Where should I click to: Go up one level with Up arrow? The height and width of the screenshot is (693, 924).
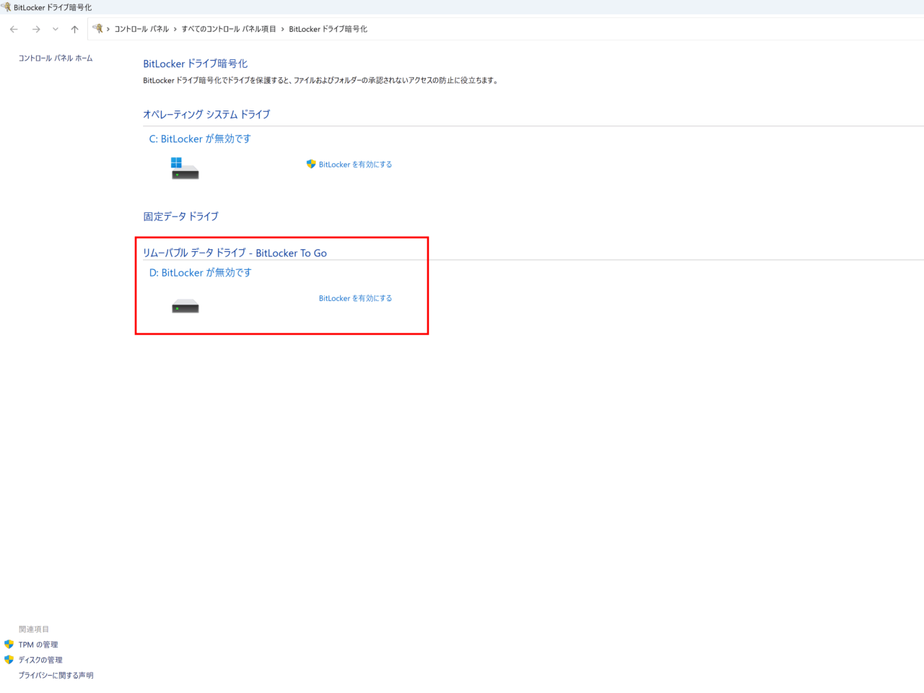click(x=74, y=30)
